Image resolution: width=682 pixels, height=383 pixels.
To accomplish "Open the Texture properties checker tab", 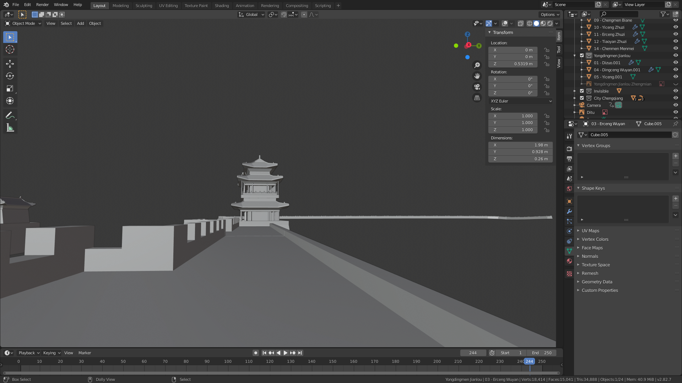I will click(569, 274).
